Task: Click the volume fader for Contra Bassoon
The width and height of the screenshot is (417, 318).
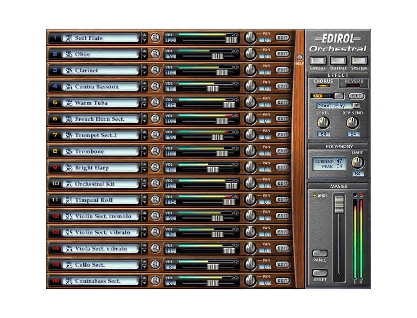Action: point(213,89)
